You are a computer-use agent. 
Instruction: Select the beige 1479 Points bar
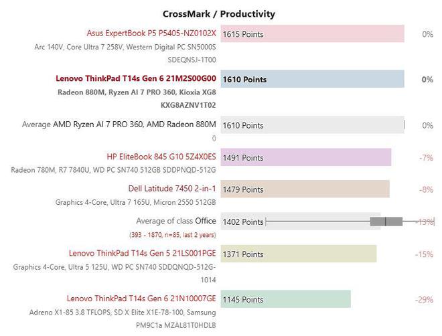[305, 189]
